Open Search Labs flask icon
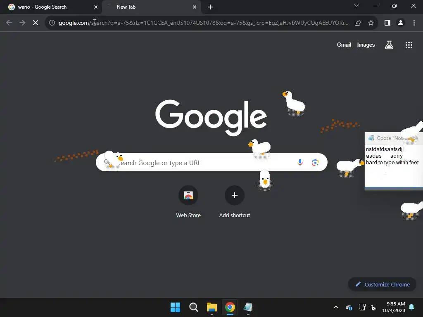The width and height of the screenshot is (423, 317). (x=389, y=45)
